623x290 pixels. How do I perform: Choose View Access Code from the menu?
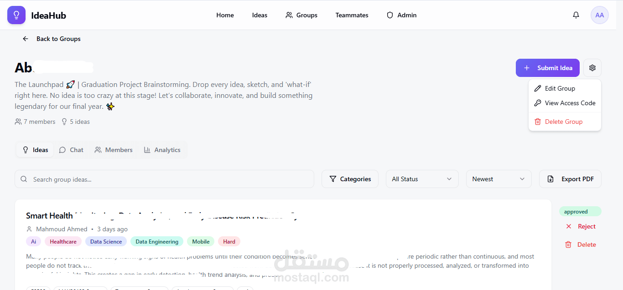(565, 103)
